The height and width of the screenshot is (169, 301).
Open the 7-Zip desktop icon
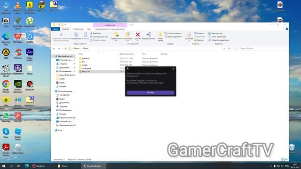[6, 23]
